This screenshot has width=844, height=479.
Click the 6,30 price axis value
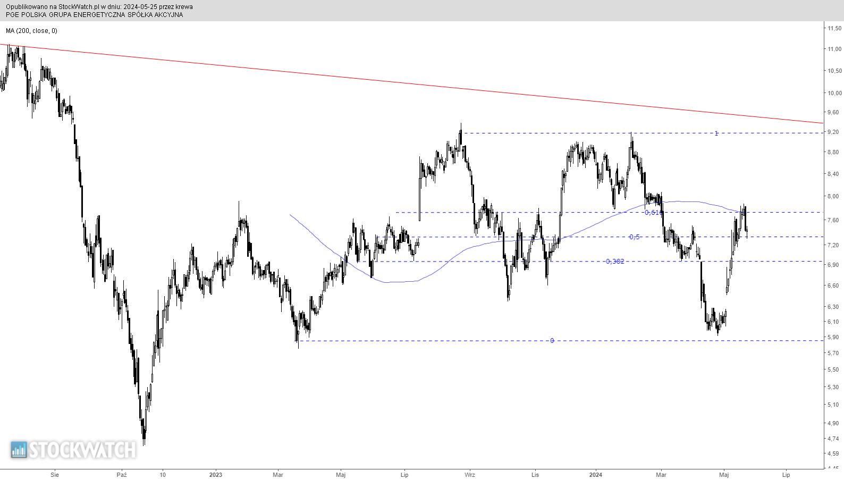(833, 307)
